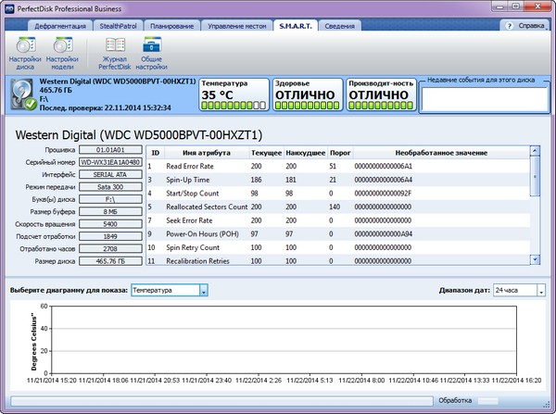This screenshot has width=556, height=414.
Task: Click the PerfectDisk application logo in title bar
Action: 8,7
